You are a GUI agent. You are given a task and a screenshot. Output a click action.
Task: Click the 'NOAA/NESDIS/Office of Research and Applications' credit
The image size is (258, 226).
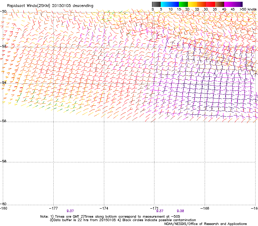click(x=205, y=224)
